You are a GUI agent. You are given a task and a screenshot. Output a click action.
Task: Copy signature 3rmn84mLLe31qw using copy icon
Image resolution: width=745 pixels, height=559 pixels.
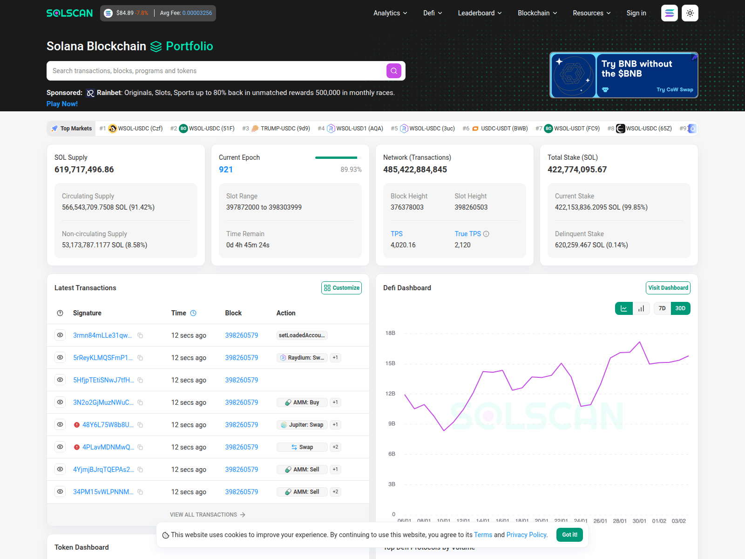pyautogui.click(x=140, y=335)
